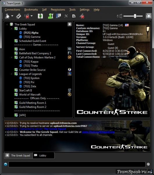Screen dimensions: 154x175
Task: Open the Permissions menu
Action: (x=58, y=10)
